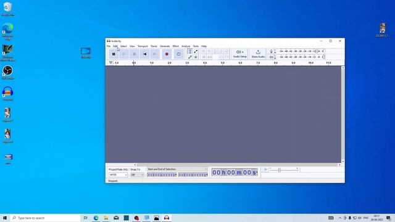This screenshot has width=395, height=222.
Task: Click the 'Stopped.' status bar text
Action: click(x=113, y=181)
